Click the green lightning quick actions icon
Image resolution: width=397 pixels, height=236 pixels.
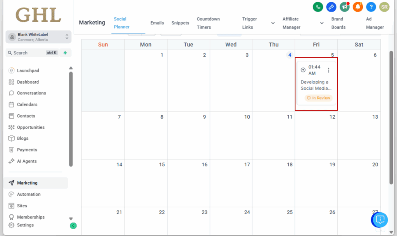pyautogui.click(x=65, y=53)
